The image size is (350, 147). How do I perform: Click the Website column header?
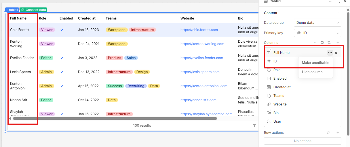[x=187, y=18]
